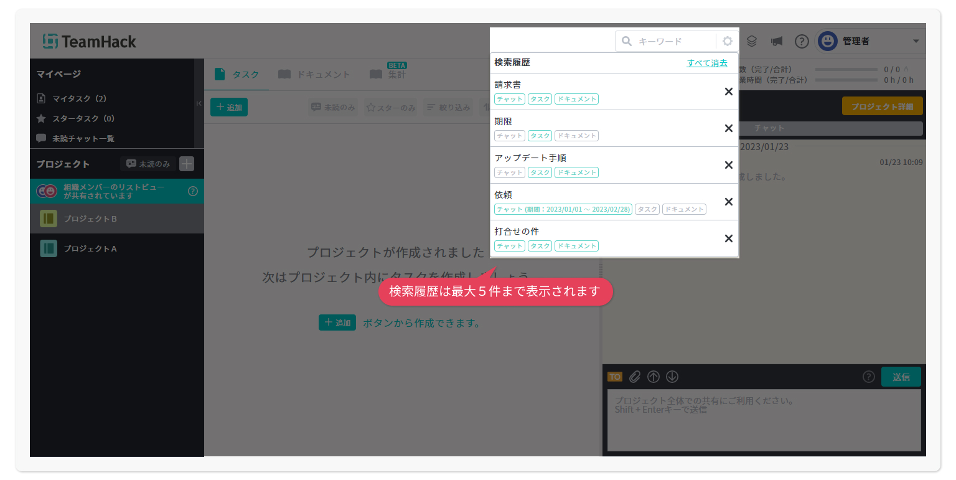Toggle 未読のみ filter in the project sidebar
The height and width of the screenshot is (480, 956).
tap(148, 164)
